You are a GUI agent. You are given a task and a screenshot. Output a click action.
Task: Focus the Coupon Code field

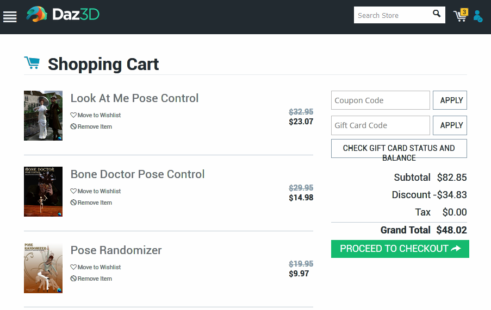pyautogui.click(x=380, y=100)
